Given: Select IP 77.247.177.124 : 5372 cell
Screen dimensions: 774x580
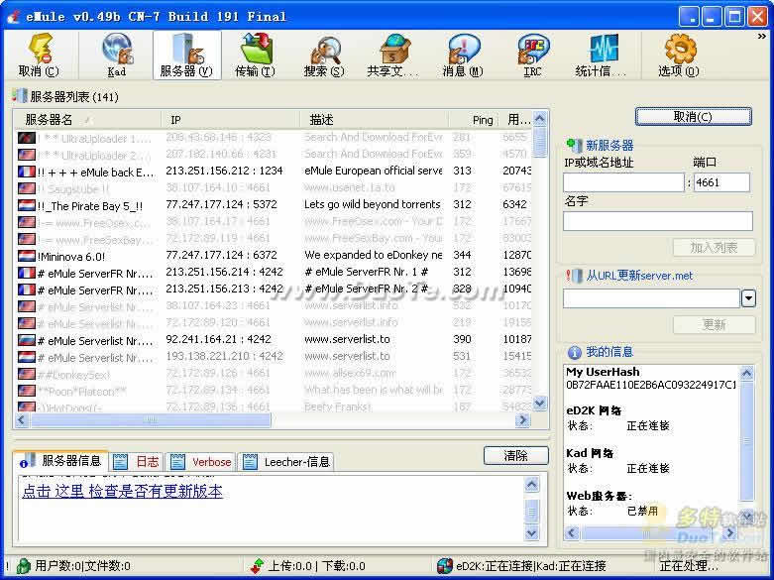Looking at the screenshot, I should [221, 204].
